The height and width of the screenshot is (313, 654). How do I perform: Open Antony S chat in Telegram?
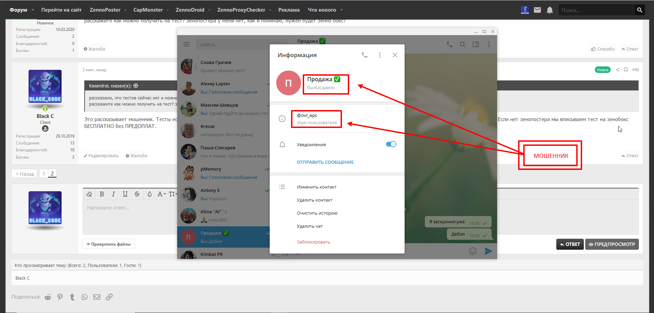(x=224, y=194)
